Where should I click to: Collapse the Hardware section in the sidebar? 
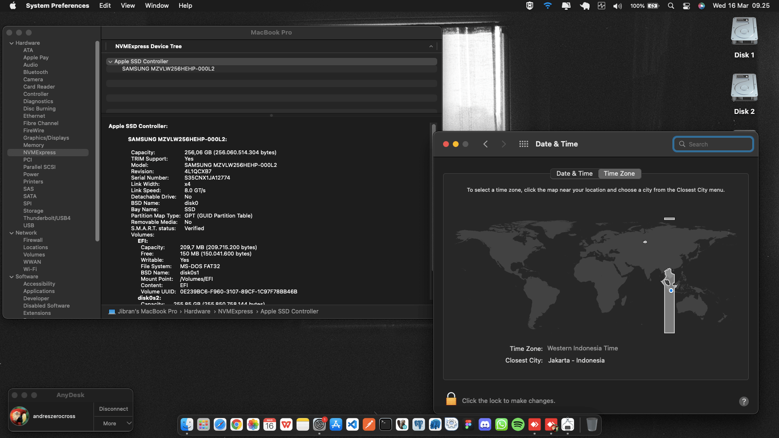[11, 43]
